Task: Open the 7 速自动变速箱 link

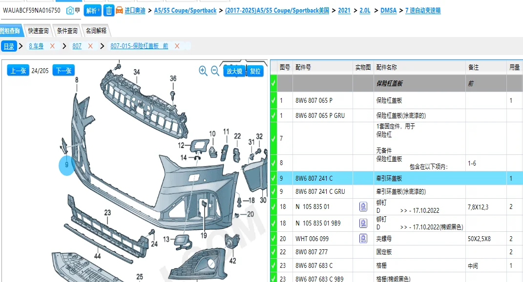Action: click(x=423, y=11)
